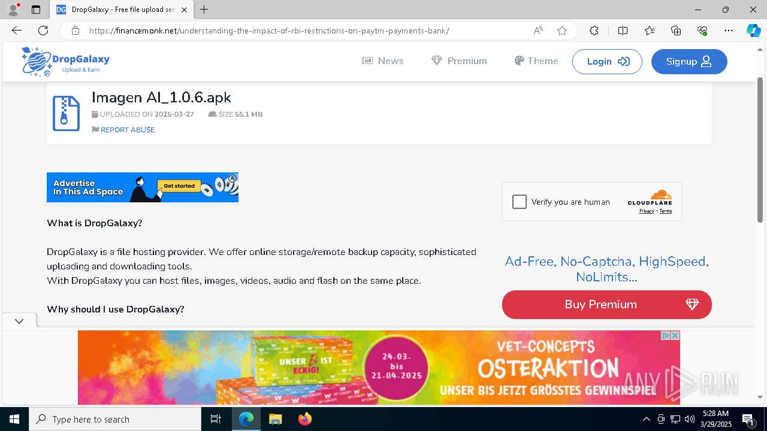Open the Windows Start menu
The width and height of the screenshot is (767, 431).
14,419
